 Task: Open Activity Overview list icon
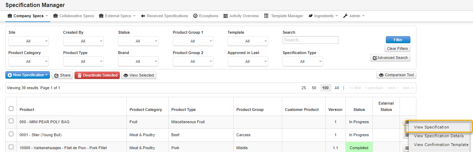(226, 16)
